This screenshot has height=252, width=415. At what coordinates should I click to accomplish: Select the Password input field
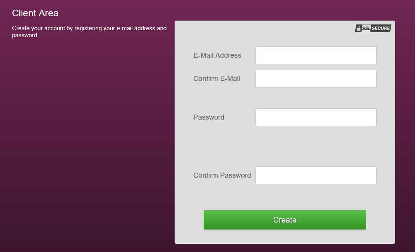(316, 117)
